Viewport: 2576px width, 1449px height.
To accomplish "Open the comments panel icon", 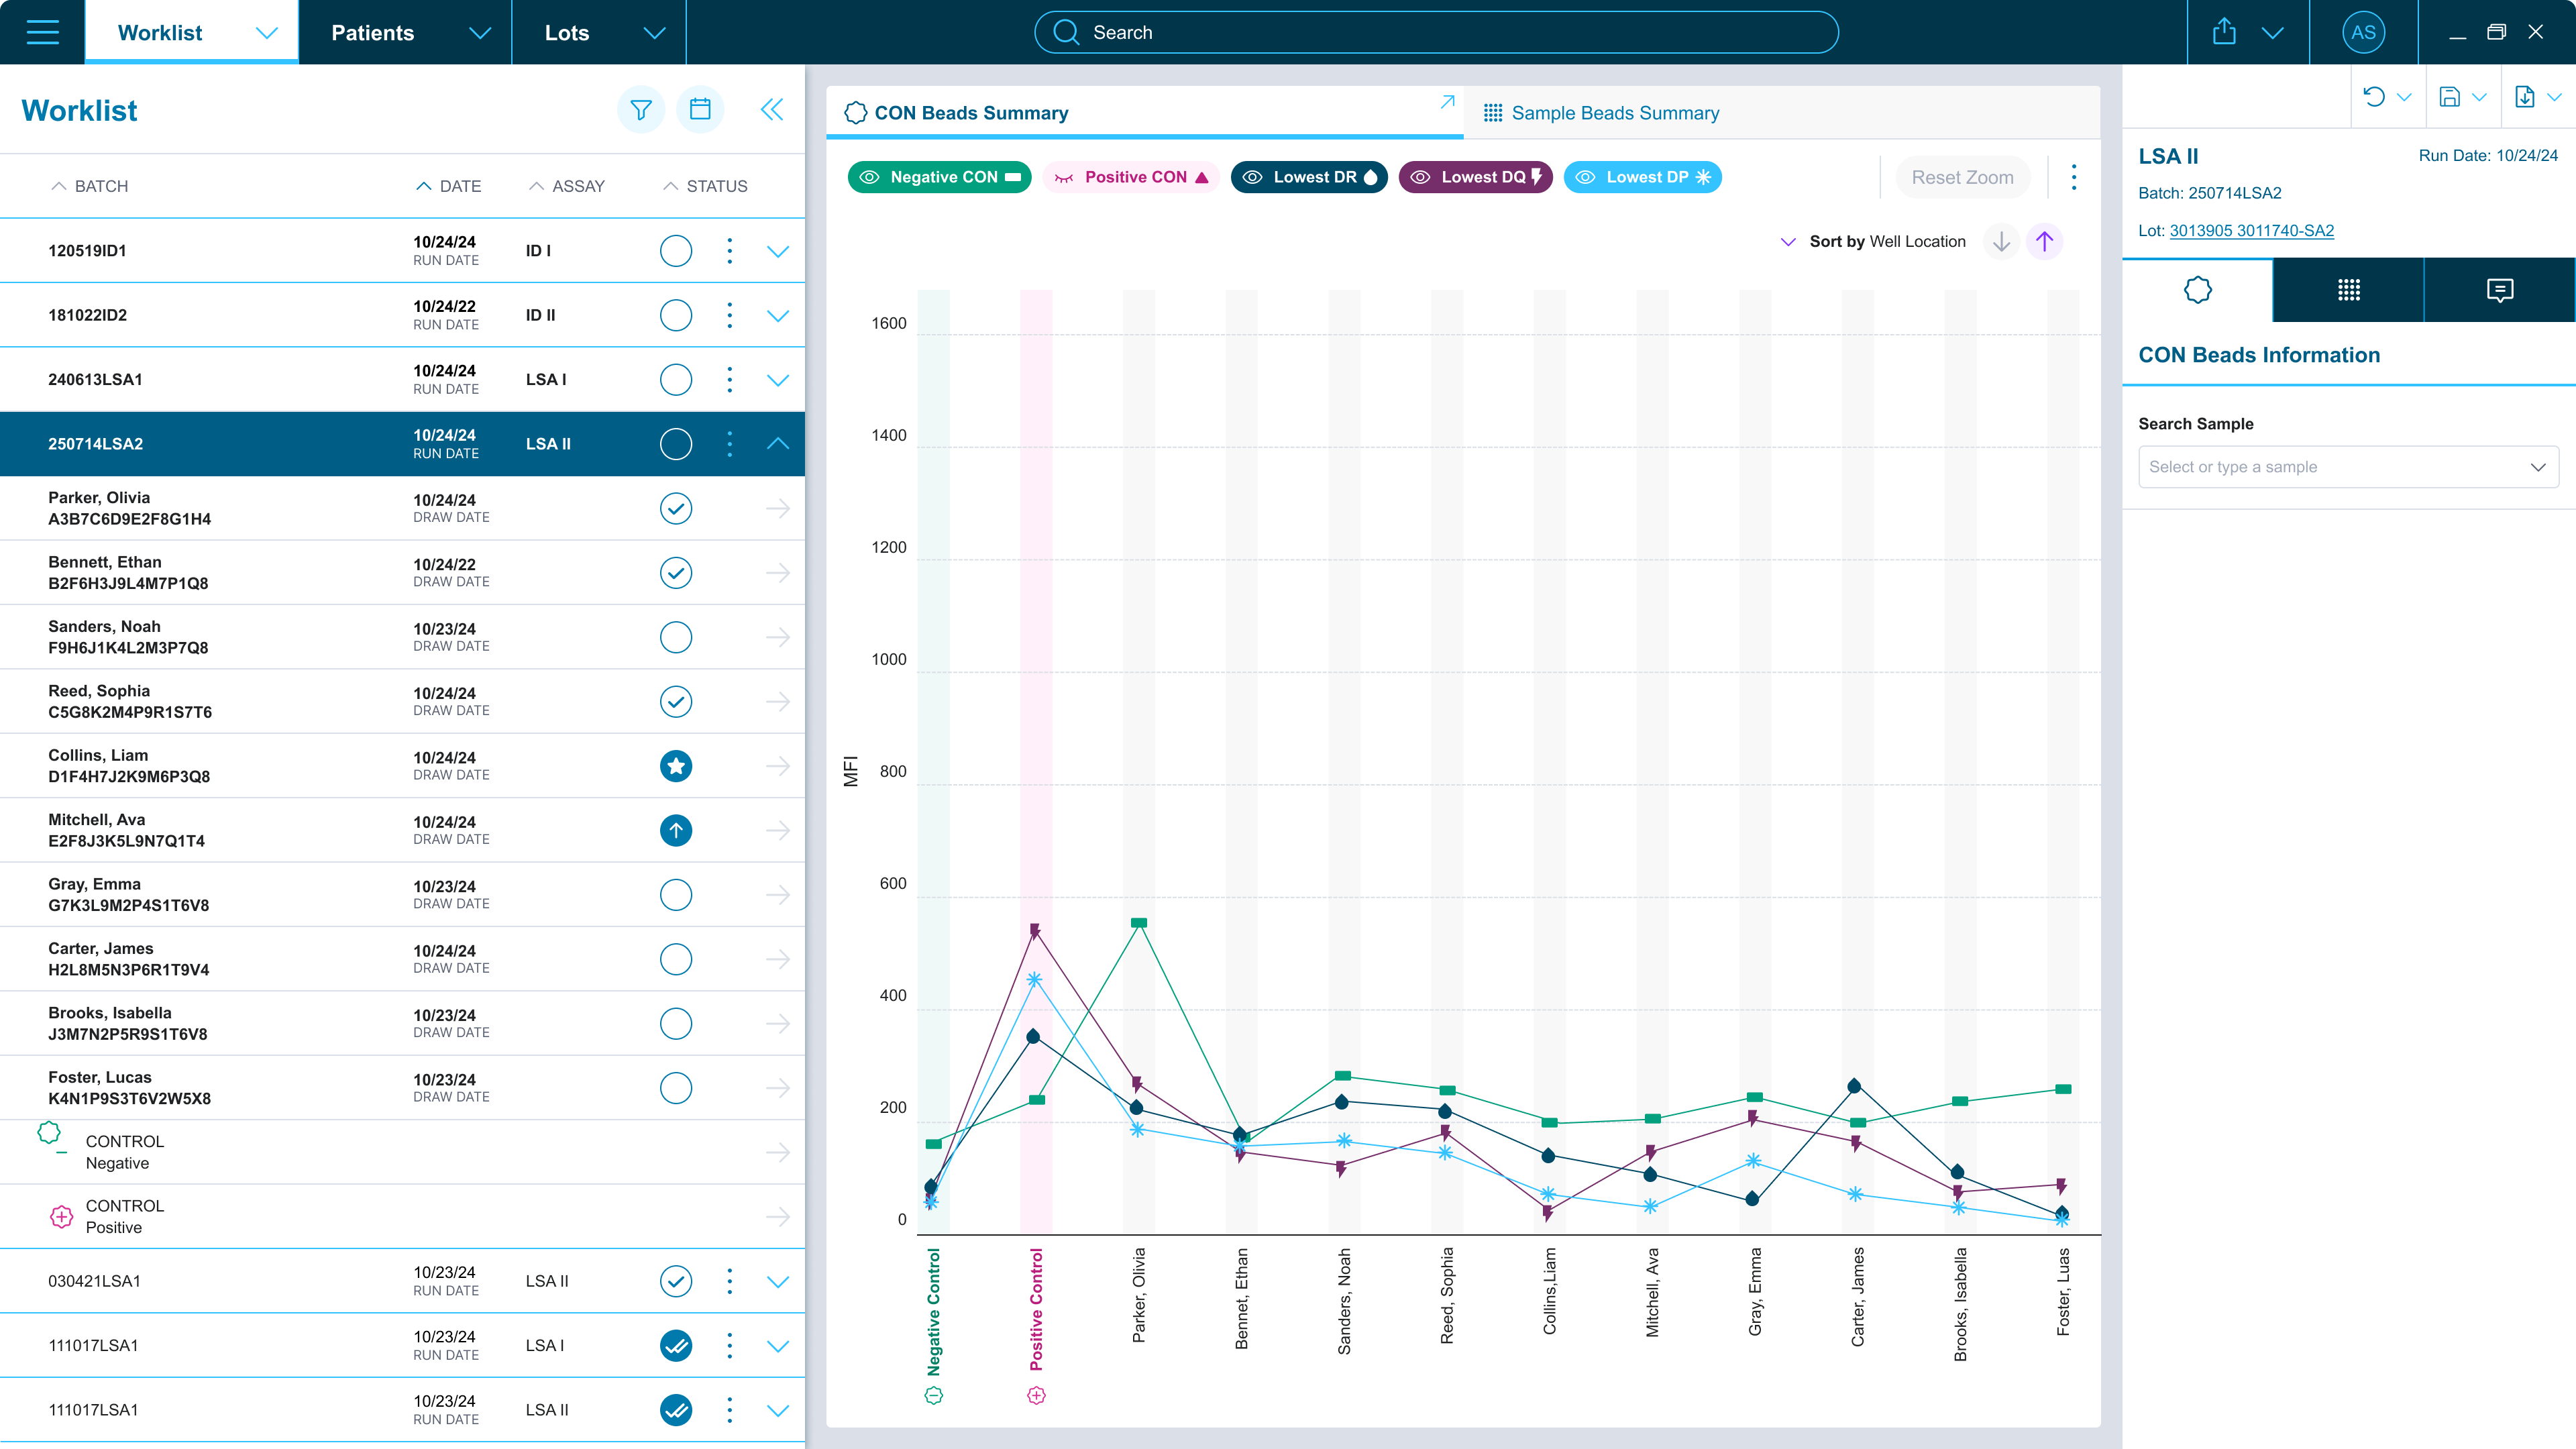I will coord(2499,290).
